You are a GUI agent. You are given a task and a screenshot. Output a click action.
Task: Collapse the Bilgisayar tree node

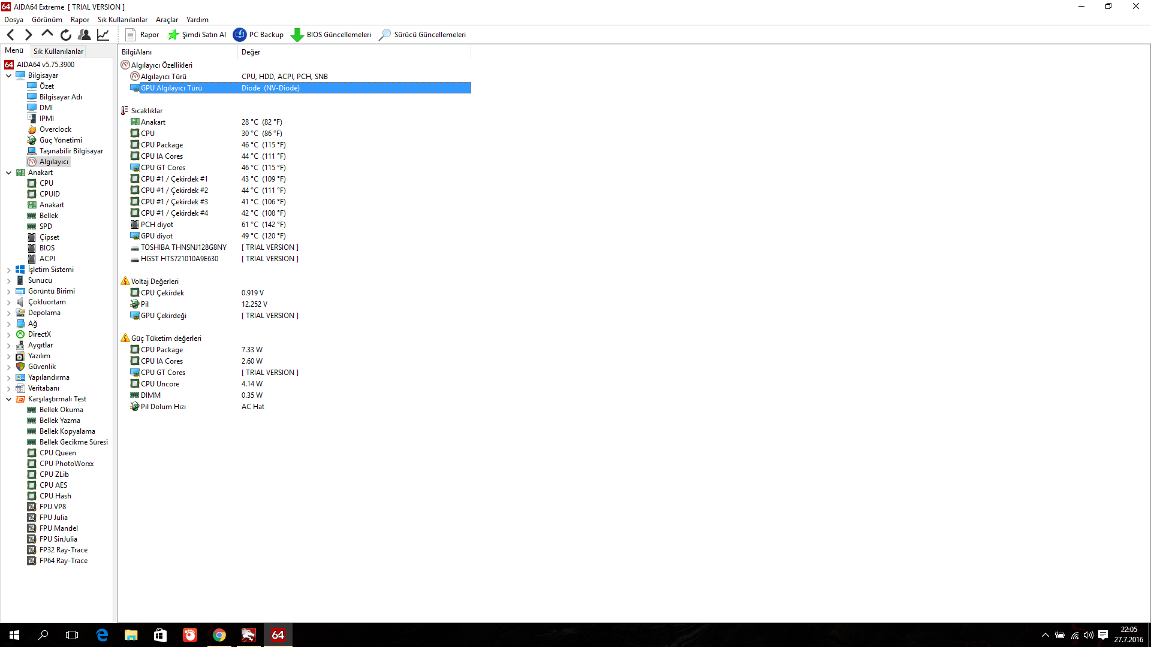point(9,75)
